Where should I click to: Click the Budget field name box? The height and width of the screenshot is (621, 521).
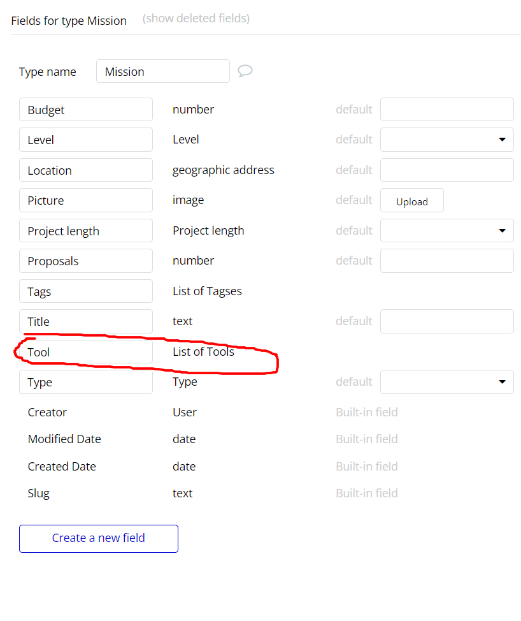[86, 110]
